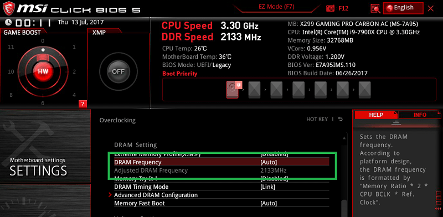Open DRAM Frequency Auto value dropdown
The height and width of the screenshot is (217, 443).
[269, 162]
